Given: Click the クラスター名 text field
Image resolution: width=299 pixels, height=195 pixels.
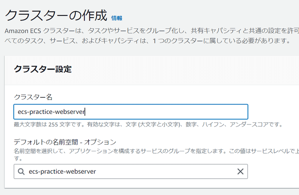Looking at the screenshot, I should (x=131, y=112).
